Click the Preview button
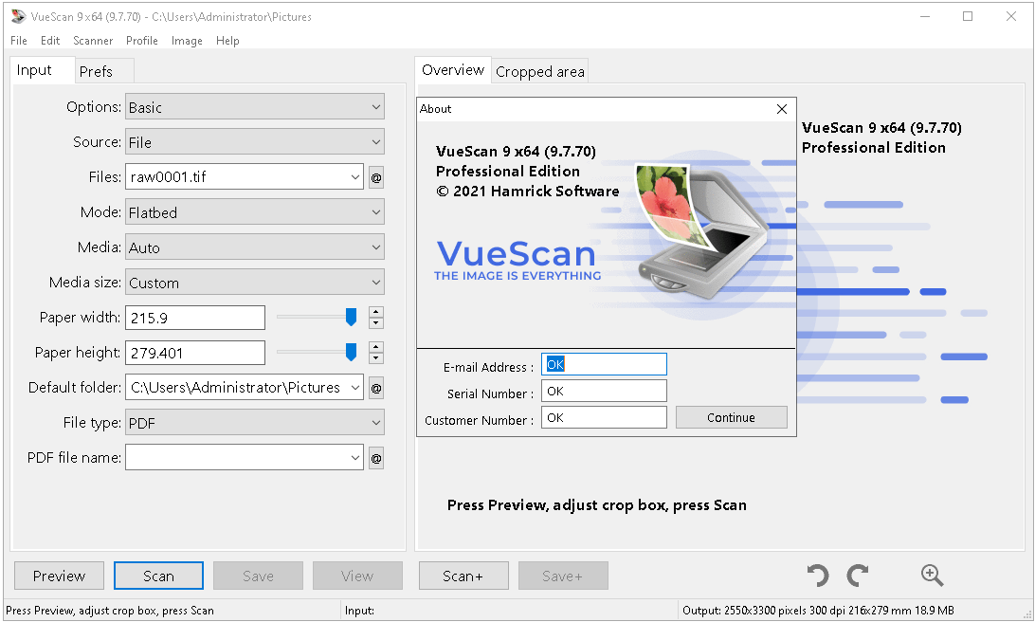Image resolution: width=1035 pixels, height=622 pixels. [x=60, y=576]
